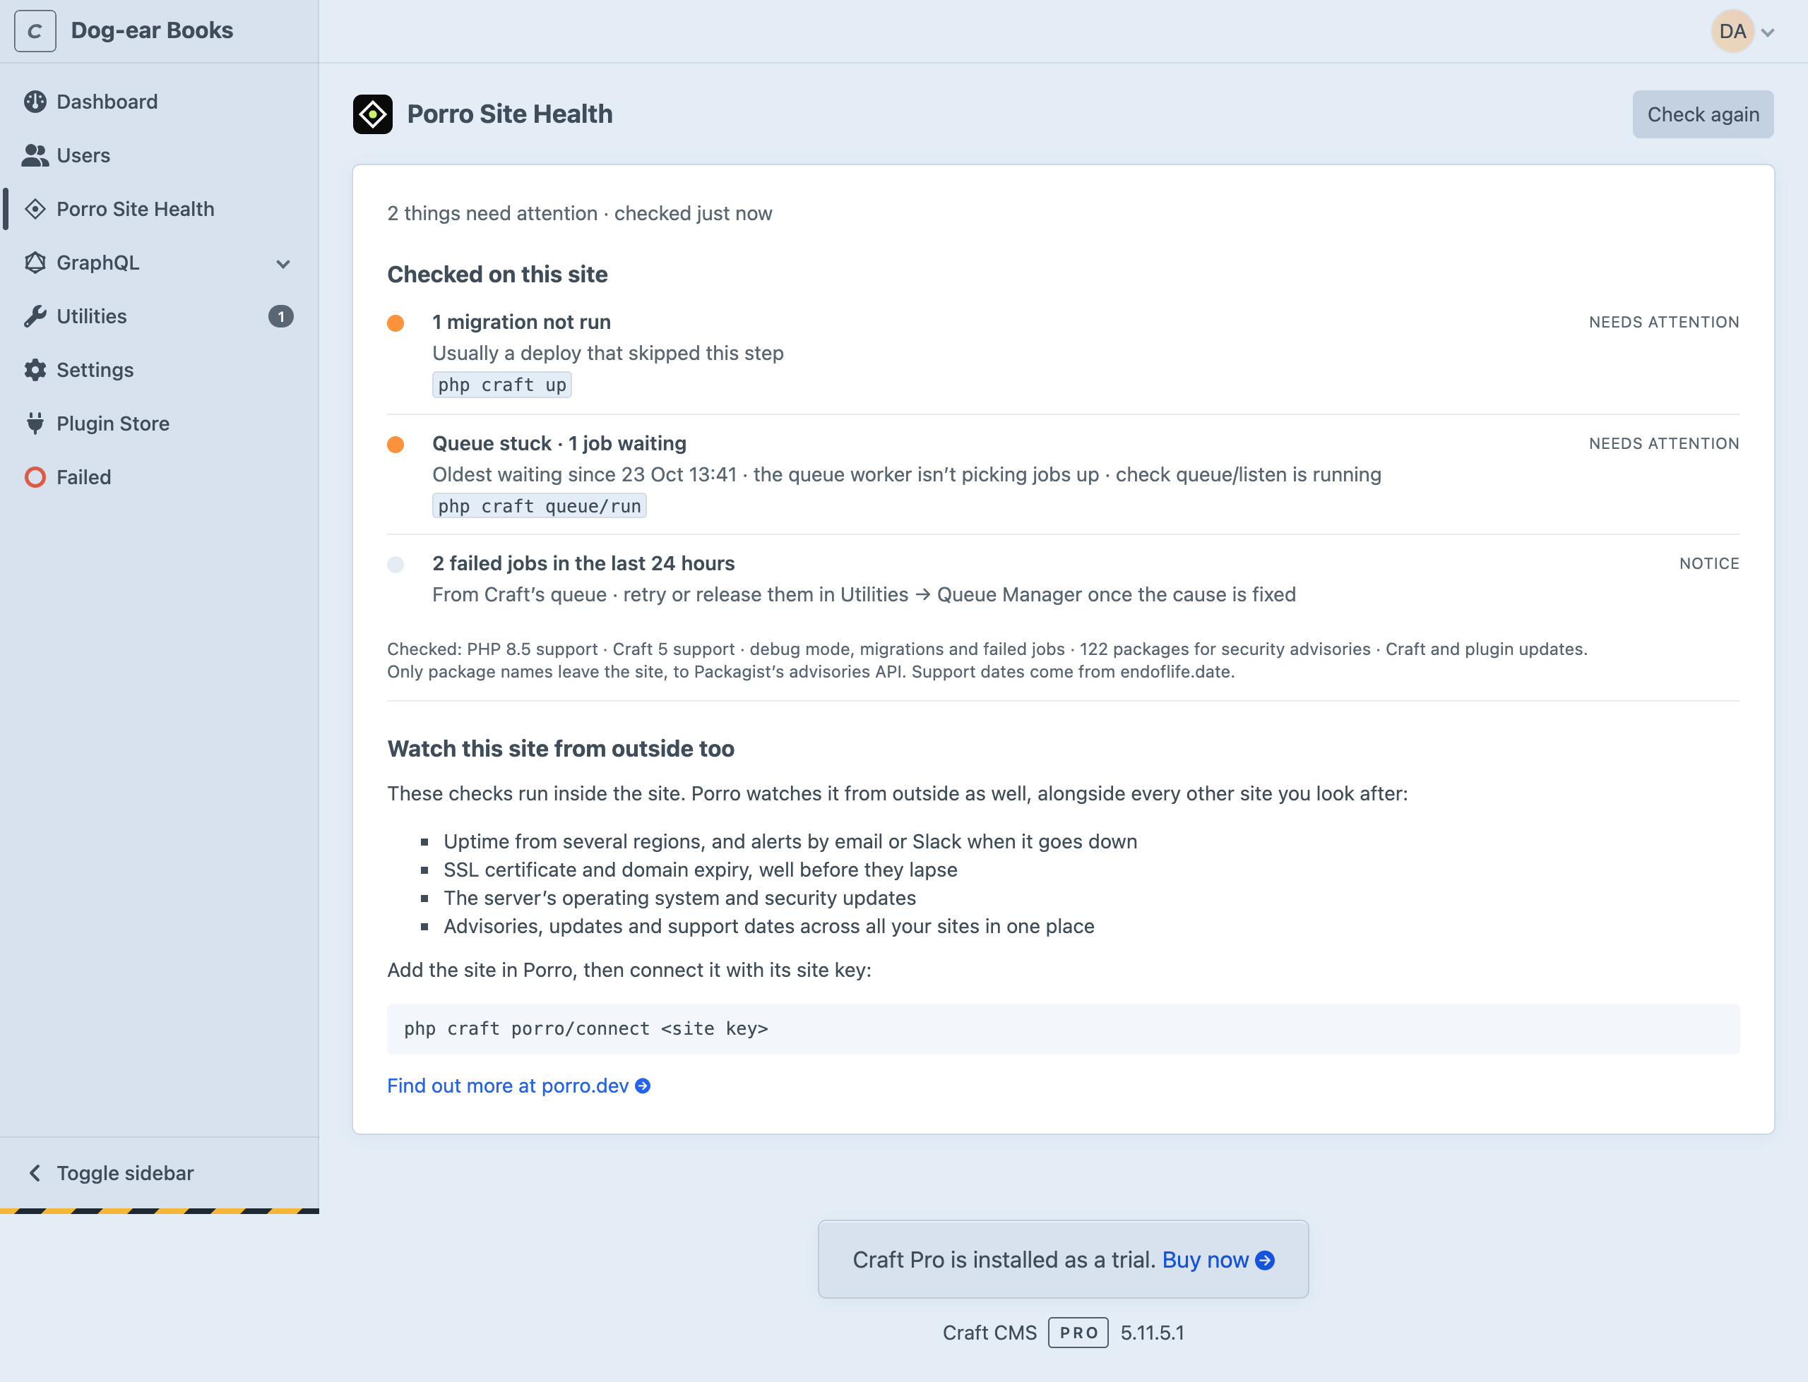This screenshot has height=1382, width=1808.
Task: Click the Utilities badge showing 1
Action: [280, 317]
